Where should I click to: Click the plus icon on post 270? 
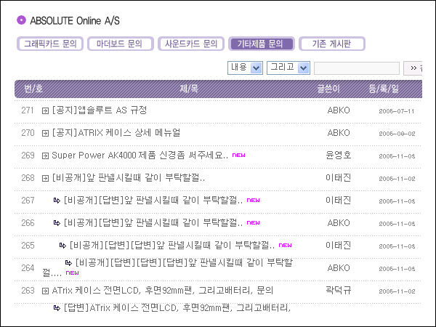[x=45, y=134]
